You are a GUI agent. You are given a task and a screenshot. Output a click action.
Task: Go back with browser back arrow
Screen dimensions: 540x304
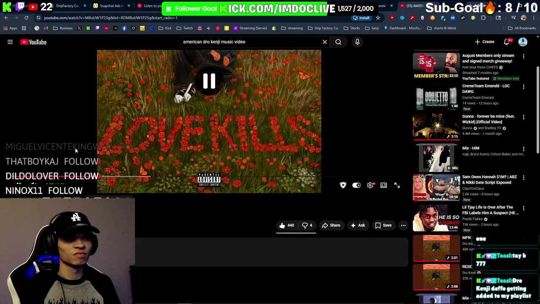[x=6, y=18]
